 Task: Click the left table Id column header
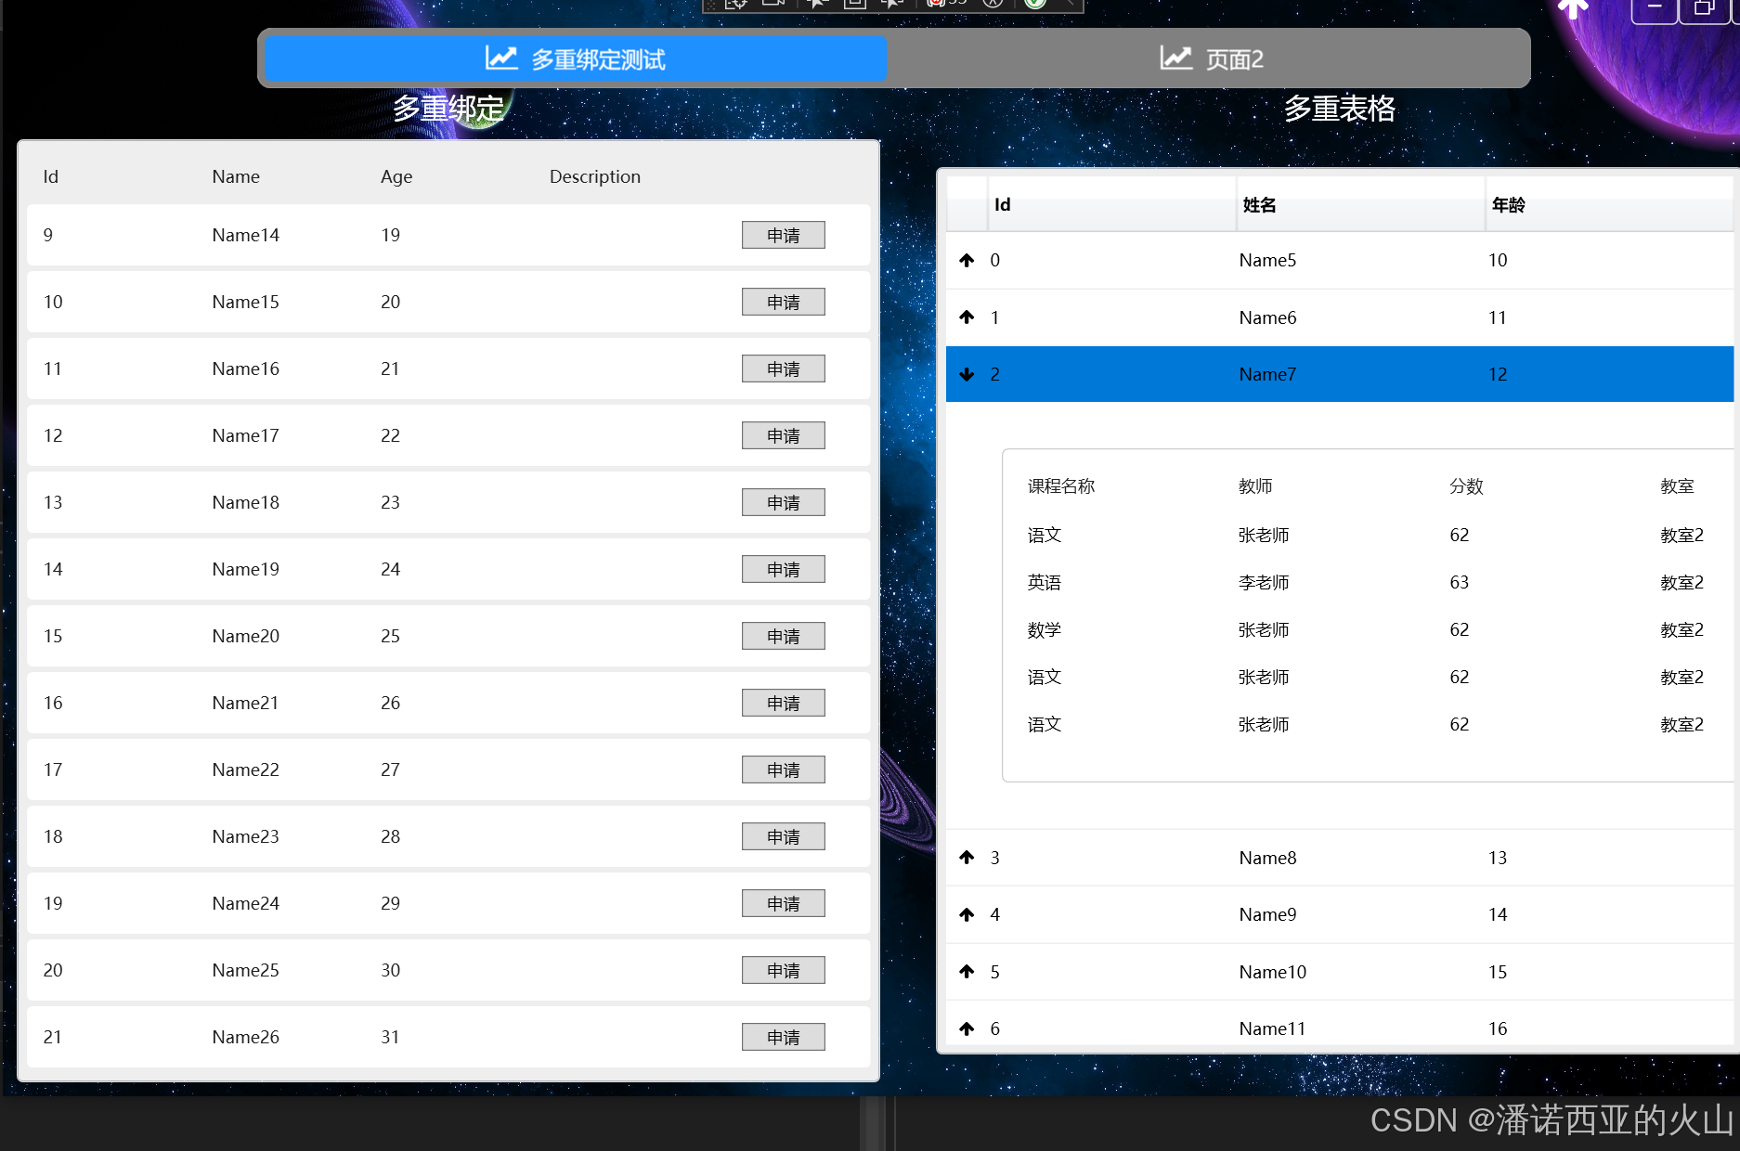pos(51,176)
